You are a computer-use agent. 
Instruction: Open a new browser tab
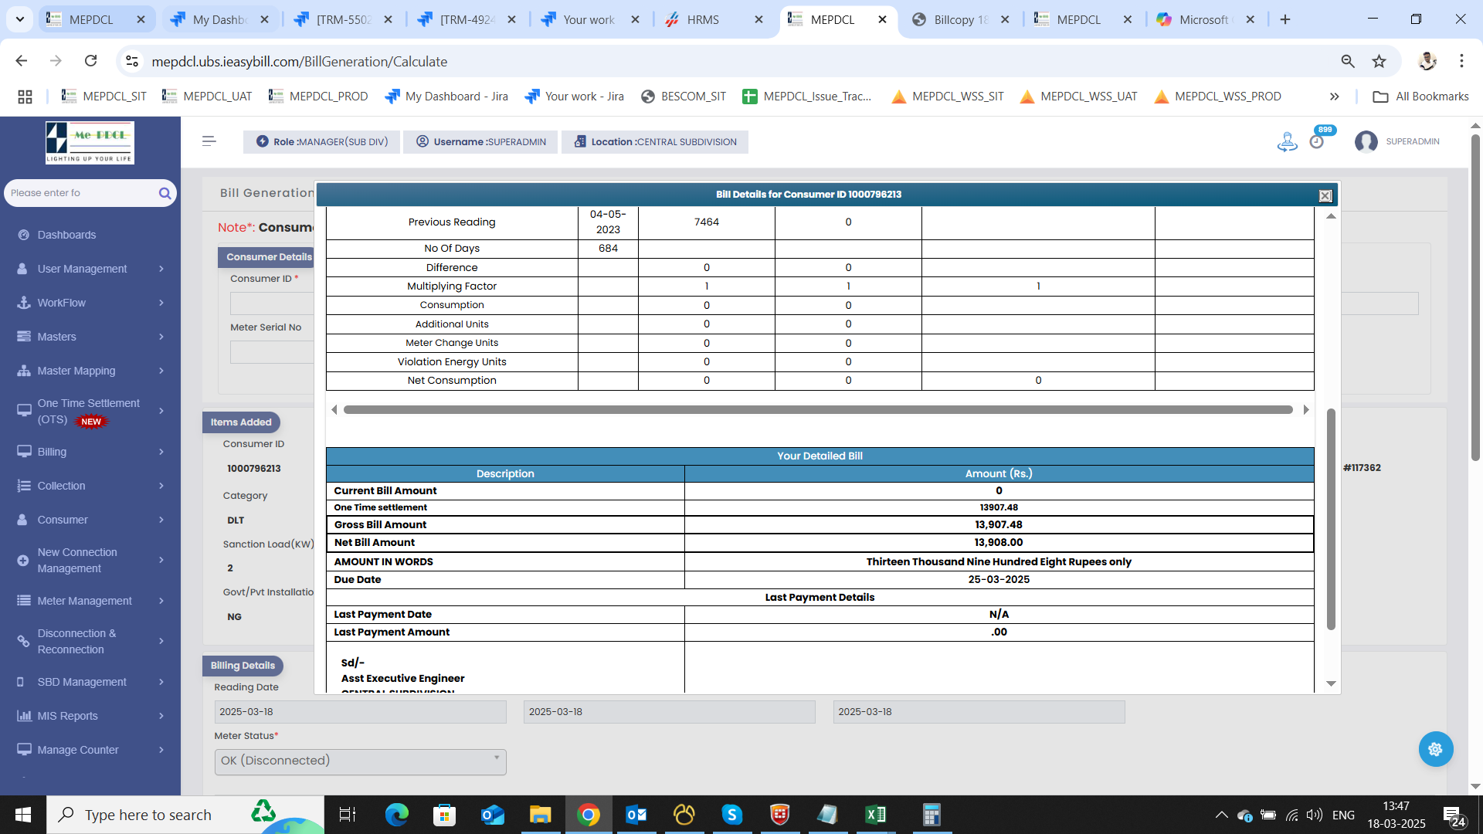pos(1285,19)
